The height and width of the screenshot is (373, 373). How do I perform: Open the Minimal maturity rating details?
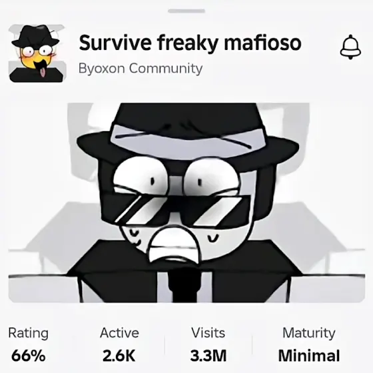click(x=309, y=356)
